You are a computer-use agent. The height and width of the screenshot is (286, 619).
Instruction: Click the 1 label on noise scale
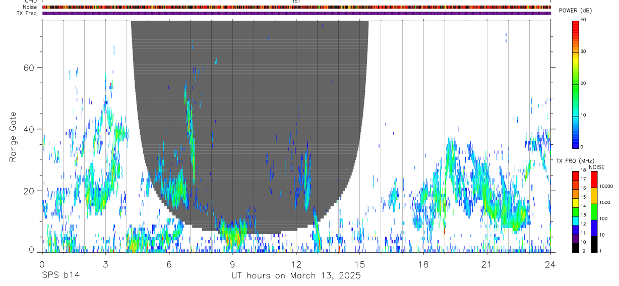[x=601, y=251]
